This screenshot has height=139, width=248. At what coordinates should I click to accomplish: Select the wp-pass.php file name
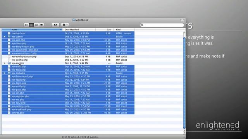19,90
